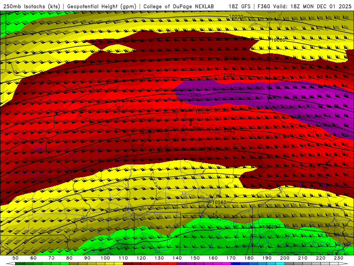Click the 10380 height contour label
The image size is (354, 266).
(227, 130)
